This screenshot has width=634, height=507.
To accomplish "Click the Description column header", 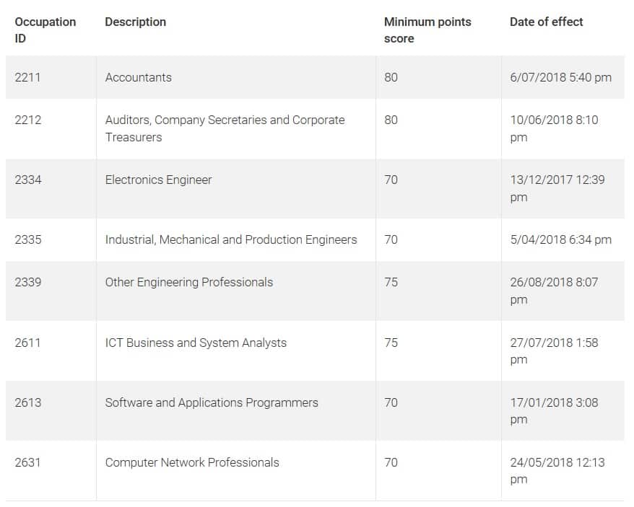I will tap(136, 22).
